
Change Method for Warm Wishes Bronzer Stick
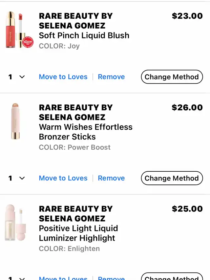click(172, 178)
